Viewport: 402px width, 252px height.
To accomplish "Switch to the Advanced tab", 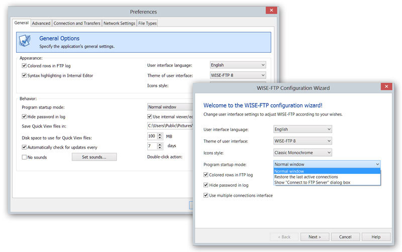I will coord(41,23).
